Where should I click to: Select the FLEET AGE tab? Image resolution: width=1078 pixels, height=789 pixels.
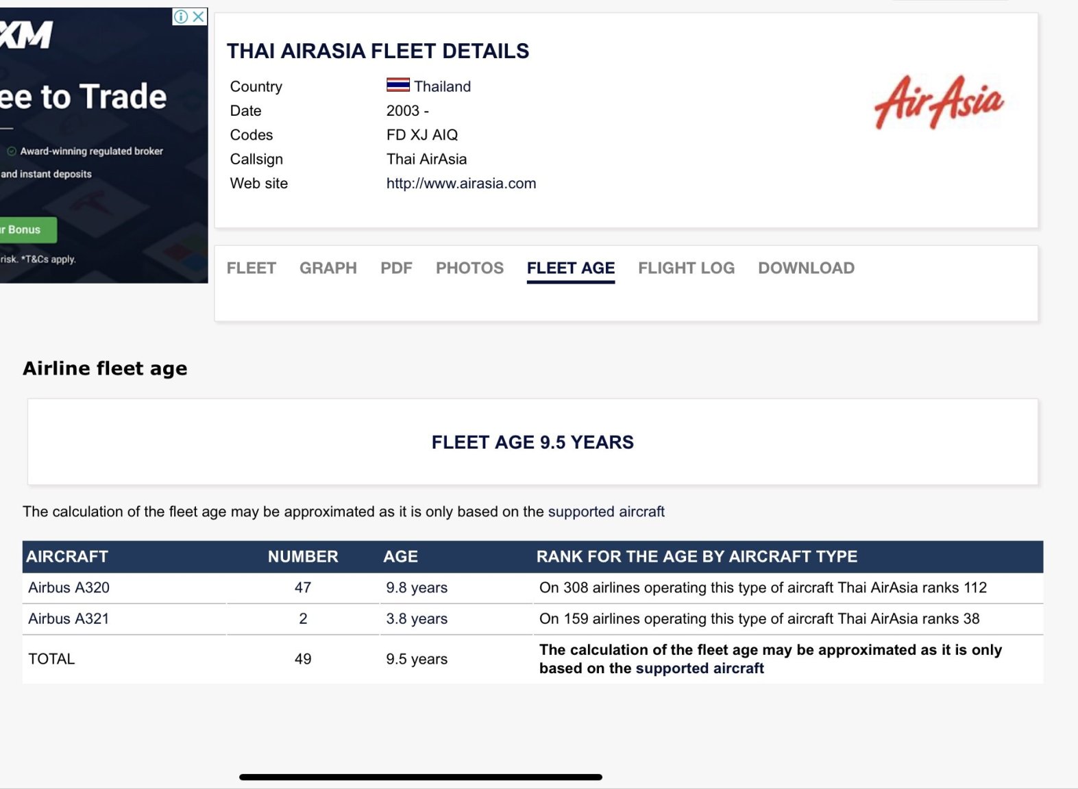[x=571, y=268]
